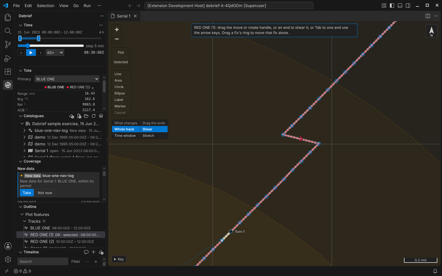The image size is (442, 276).
Task: Select the Serial 1 editor tab
Action: point(123,16)
